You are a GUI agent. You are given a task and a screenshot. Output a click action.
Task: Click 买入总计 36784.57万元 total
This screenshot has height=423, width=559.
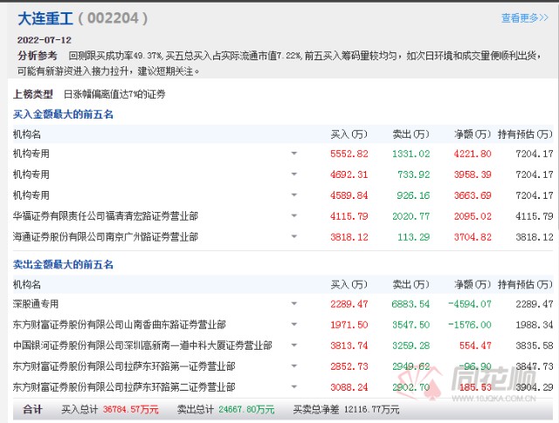(x=110, y=409)
